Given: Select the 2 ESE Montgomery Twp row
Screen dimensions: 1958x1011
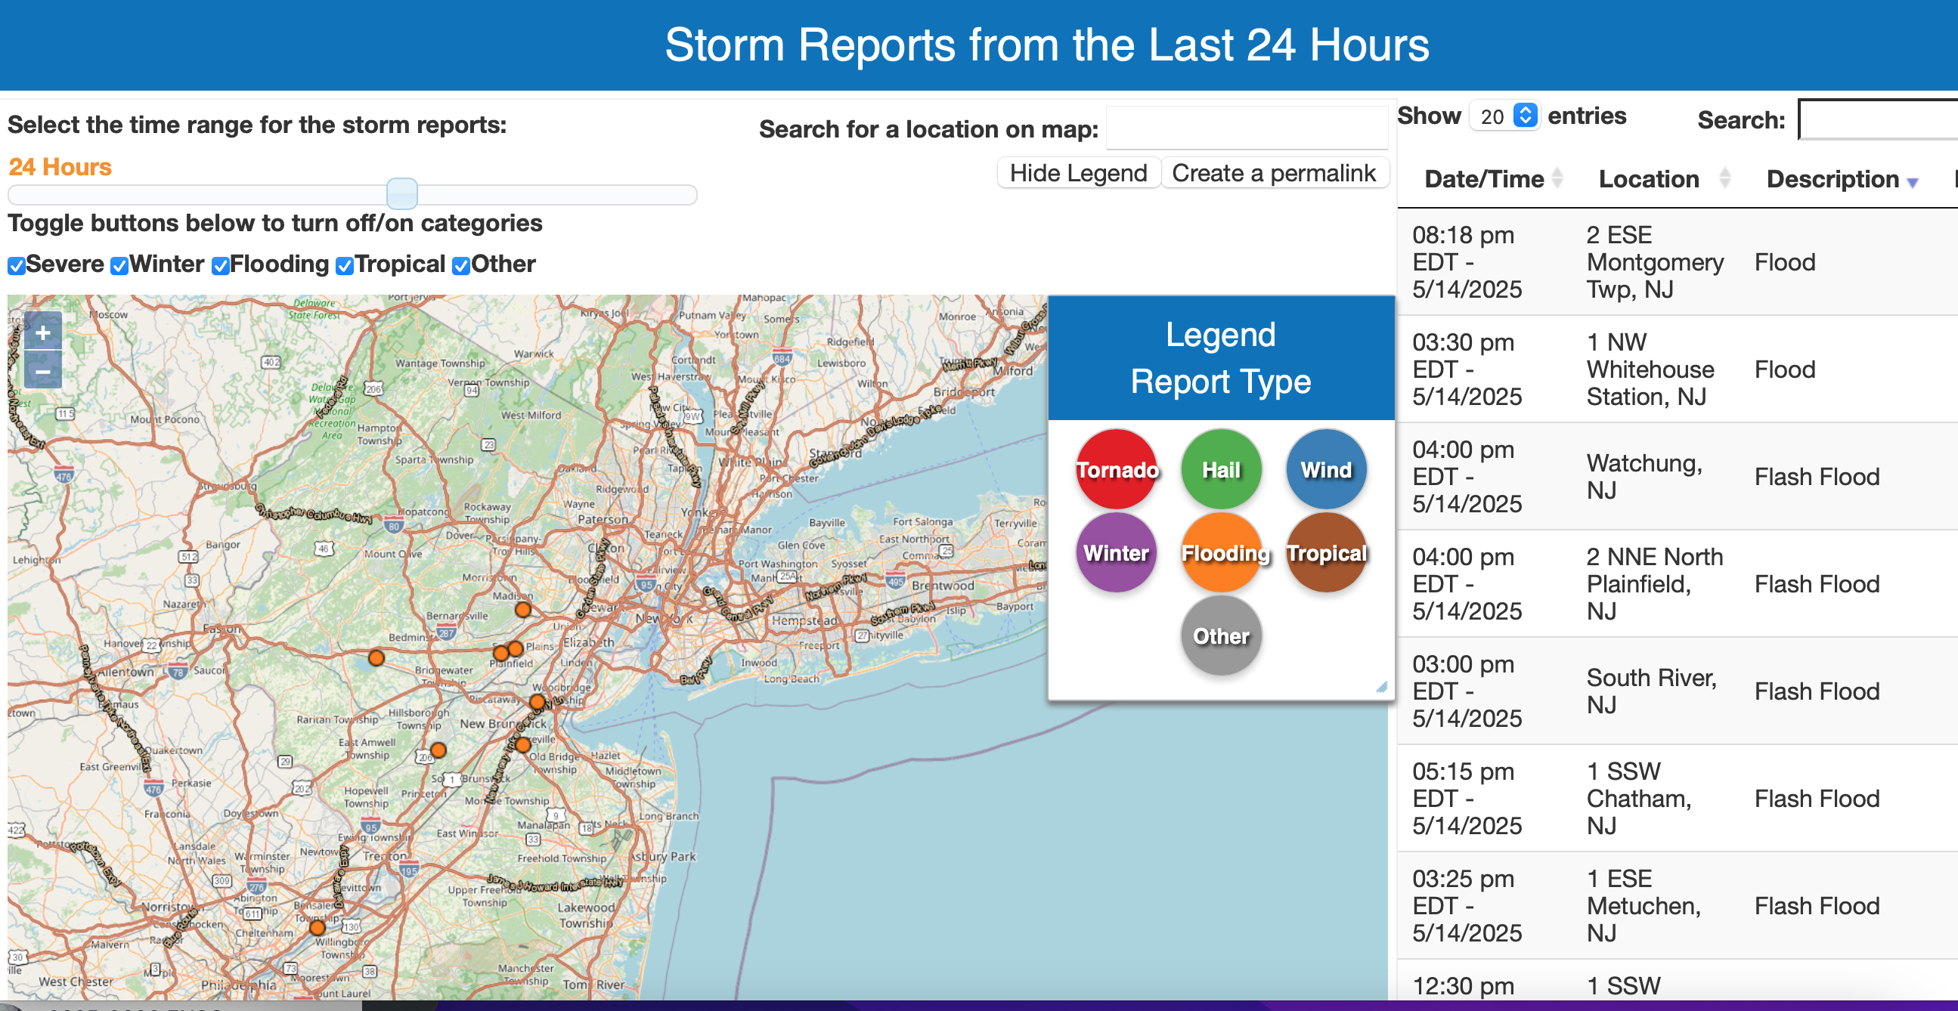Looking at the screenshot, I should click(x=1678, y=262).
